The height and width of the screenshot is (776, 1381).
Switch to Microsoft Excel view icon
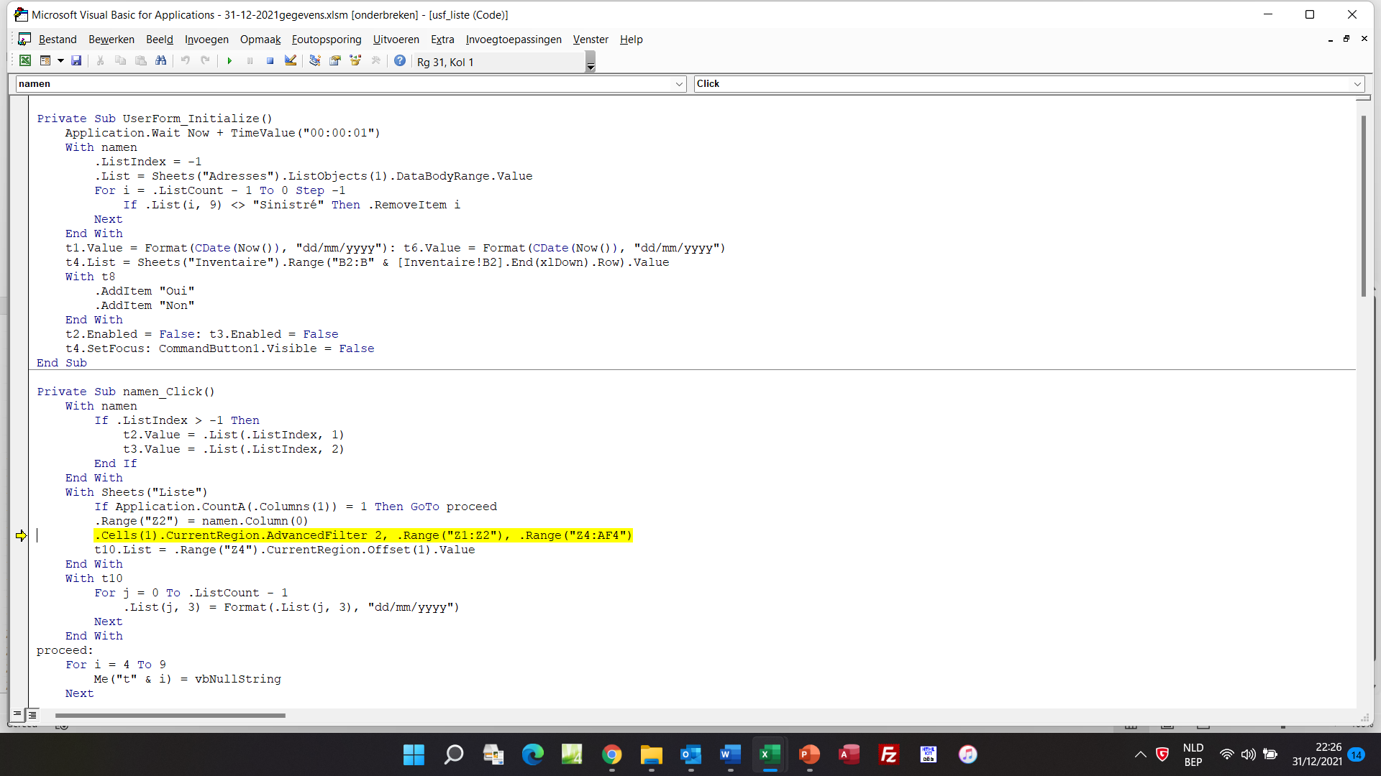click(x=25, y=61)
